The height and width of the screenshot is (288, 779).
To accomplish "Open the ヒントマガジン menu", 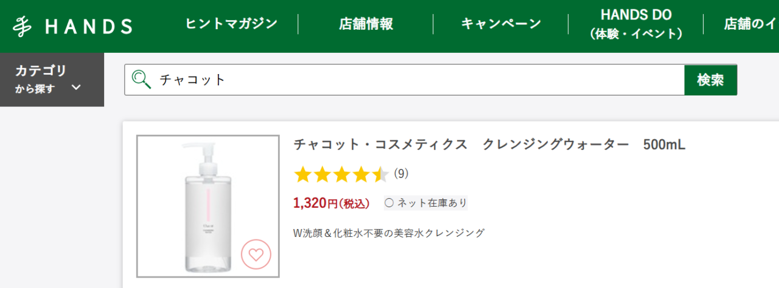I will 231,24.
